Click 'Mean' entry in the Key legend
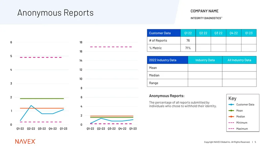Viewport: 265px width, 149px height. pyautogui.click(x=236, y=111)
